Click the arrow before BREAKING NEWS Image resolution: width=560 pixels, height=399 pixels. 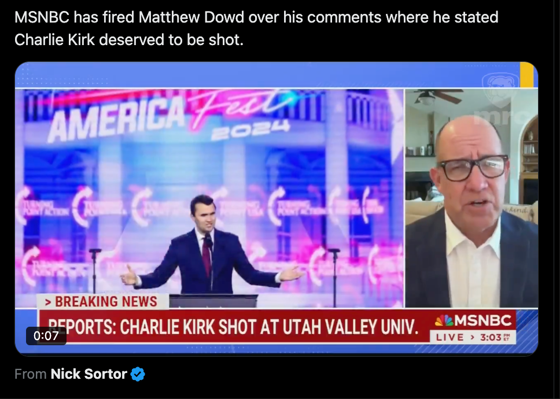point(48,302)
